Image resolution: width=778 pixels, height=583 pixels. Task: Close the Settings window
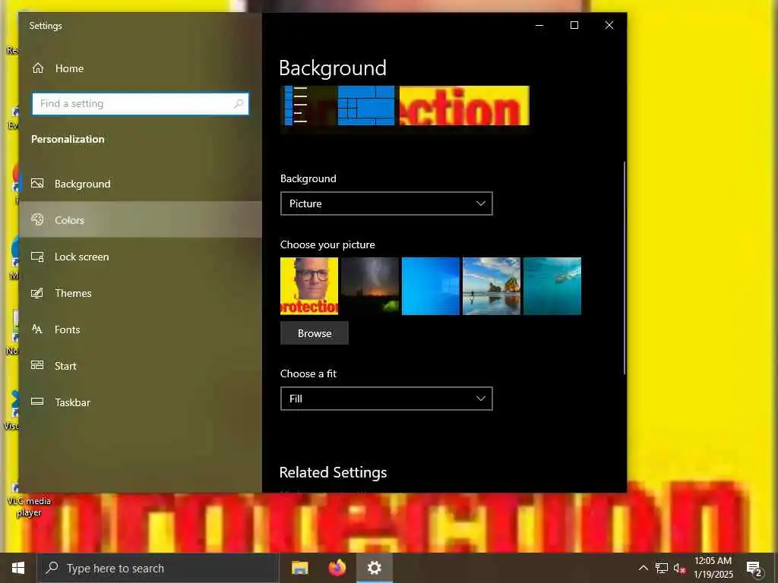tap(609, 25)
